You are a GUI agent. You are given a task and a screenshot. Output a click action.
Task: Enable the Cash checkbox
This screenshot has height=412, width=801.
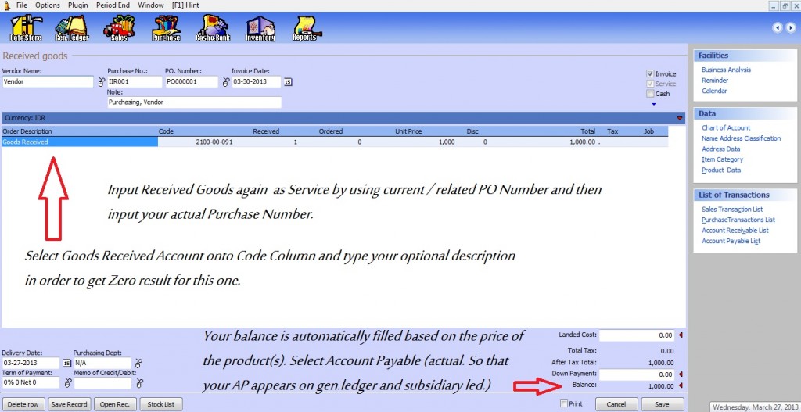[x=650, y=94]
